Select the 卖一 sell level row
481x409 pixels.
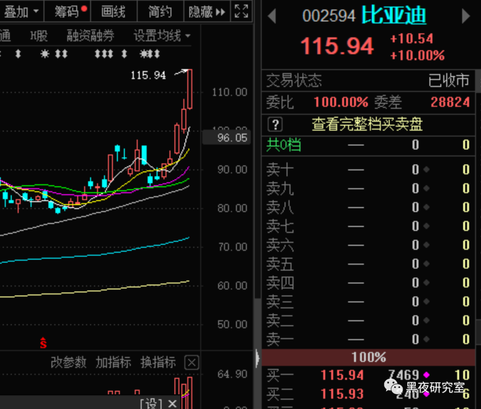[368, 339]
